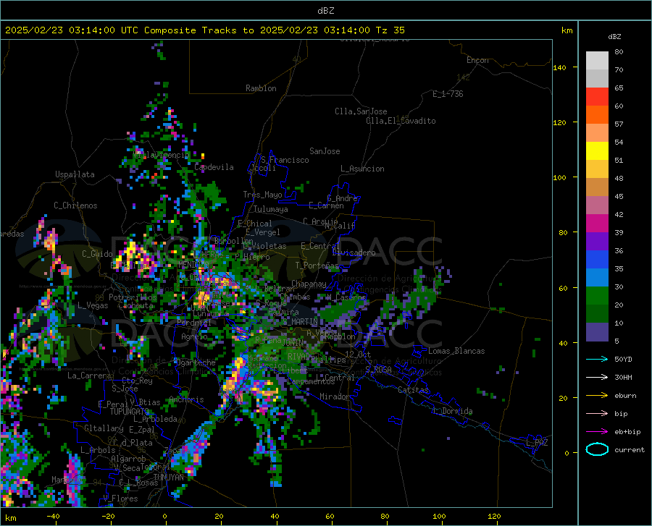Click the dBZ title at top
The image size is (652, 526).
tap(325, 11)
